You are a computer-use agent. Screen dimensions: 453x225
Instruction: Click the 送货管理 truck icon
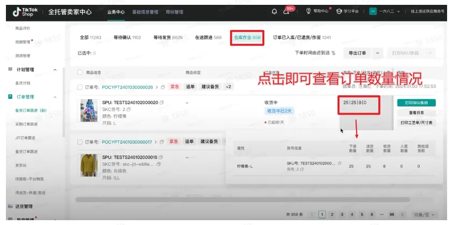pyautogui.click(x=10, y=206)
